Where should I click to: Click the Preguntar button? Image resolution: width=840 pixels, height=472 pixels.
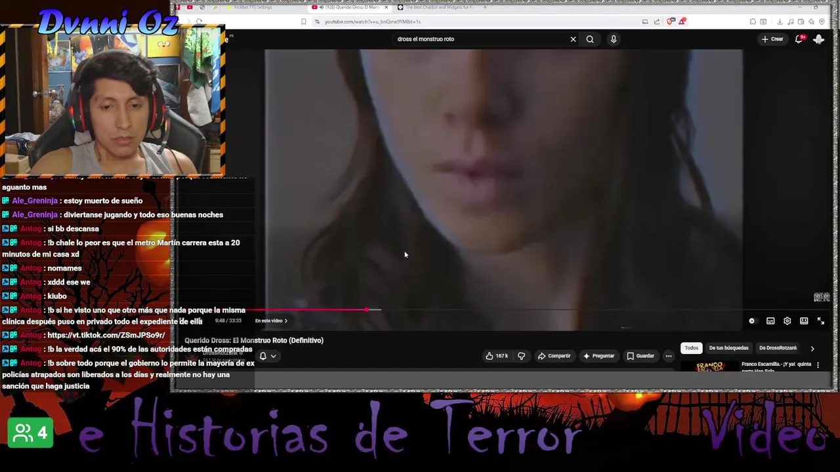pyautogui.click(x=598, y=356)
